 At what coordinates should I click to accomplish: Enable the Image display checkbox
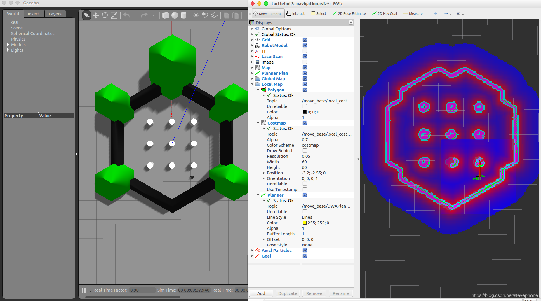tap(305, 62)
